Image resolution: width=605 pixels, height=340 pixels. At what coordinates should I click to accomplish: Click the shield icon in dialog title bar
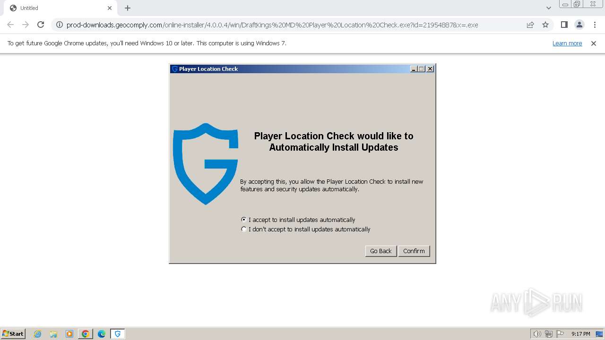(174, 69)
